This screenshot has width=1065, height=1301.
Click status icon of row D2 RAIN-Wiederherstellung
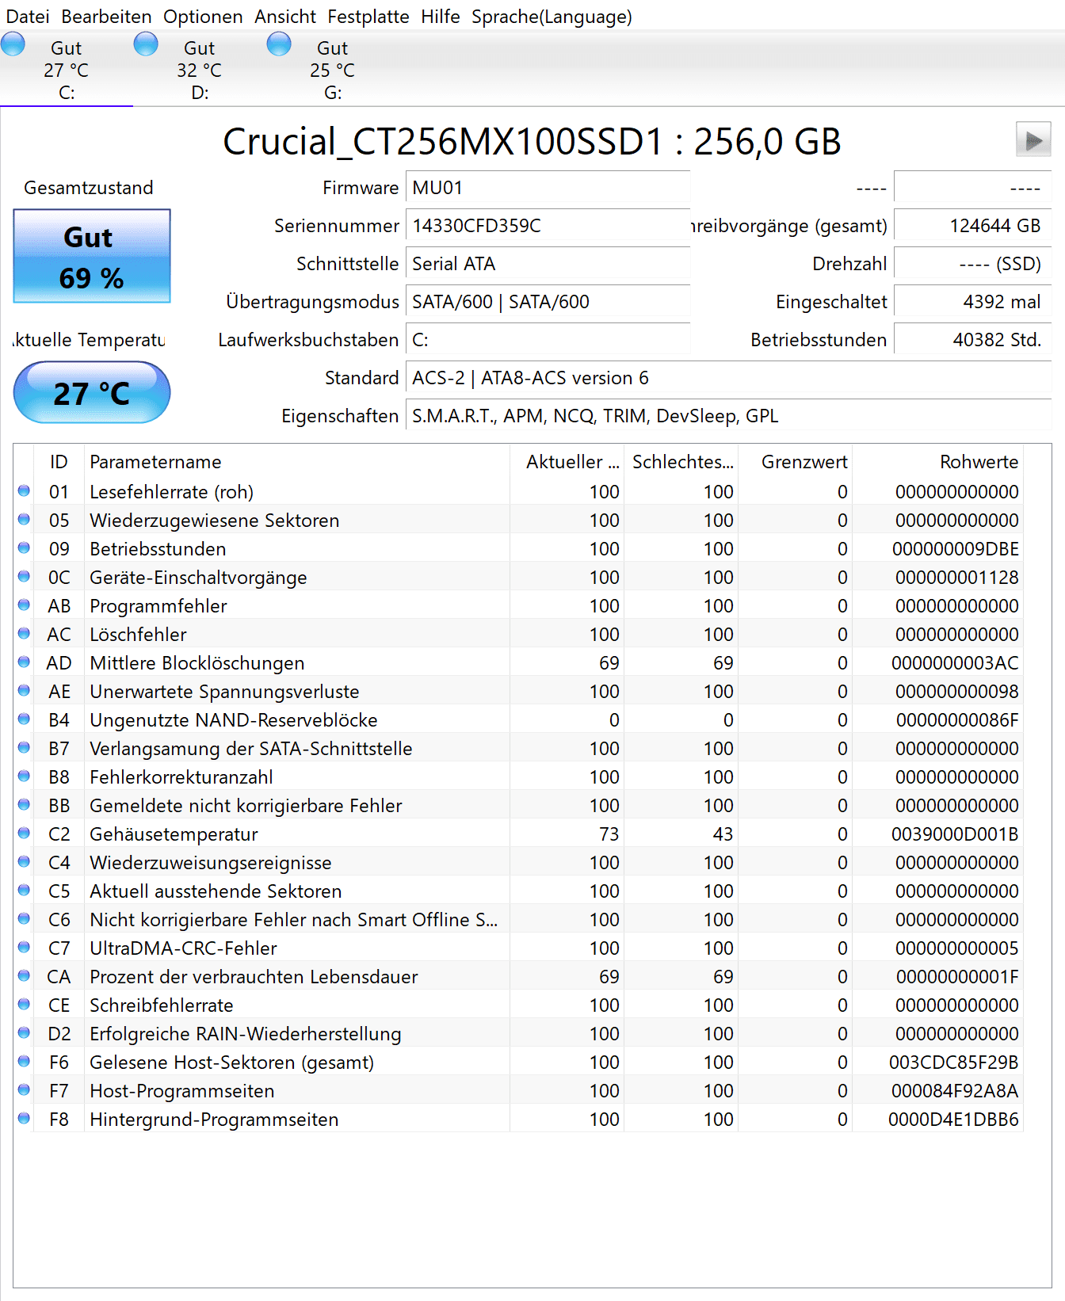coord(24,1033)
